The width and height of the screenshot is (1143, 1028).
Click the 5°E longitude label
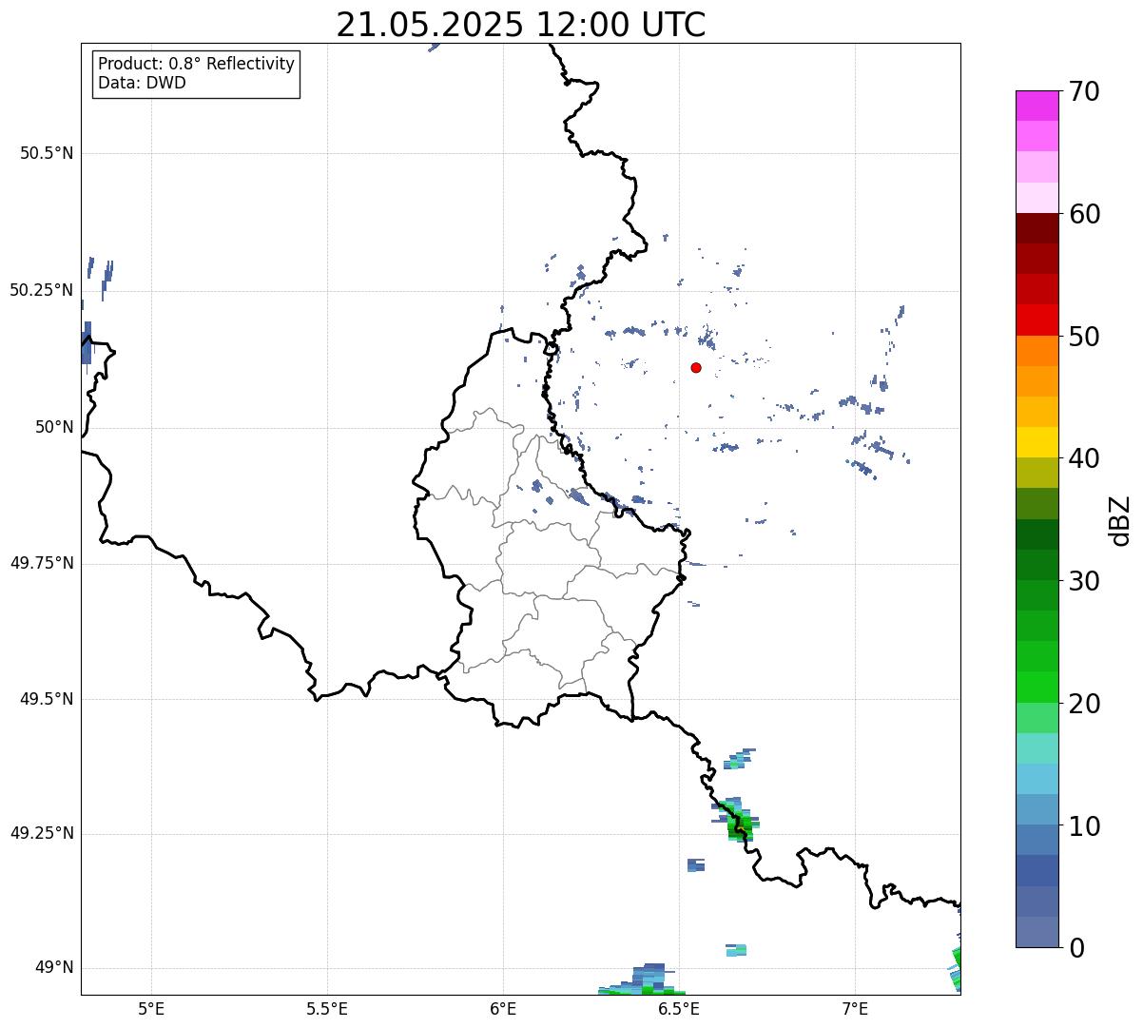tap(151, 1008)
